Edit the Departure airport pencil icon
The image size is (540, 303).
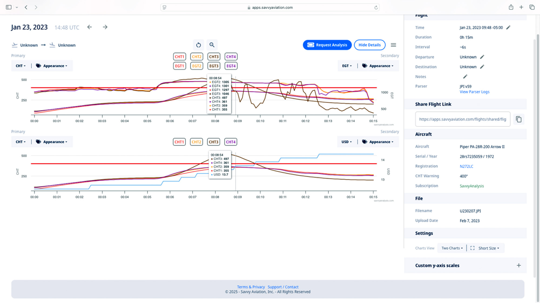[x=482, y=57]
